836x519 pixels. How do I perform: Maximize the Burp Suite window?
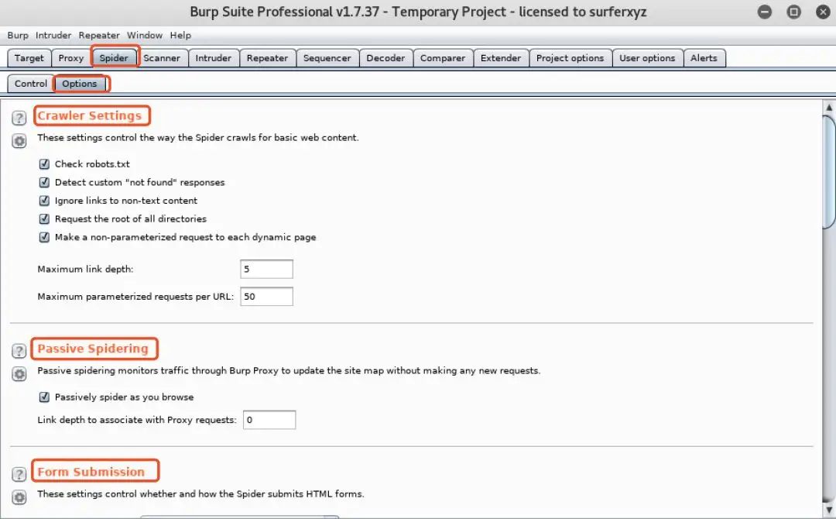(x=794, y=12)
